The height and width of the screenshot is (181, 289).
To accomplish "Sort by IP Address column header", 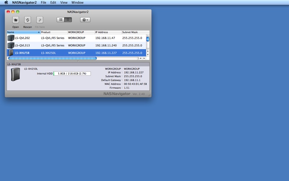I will [x=107, y=32].
